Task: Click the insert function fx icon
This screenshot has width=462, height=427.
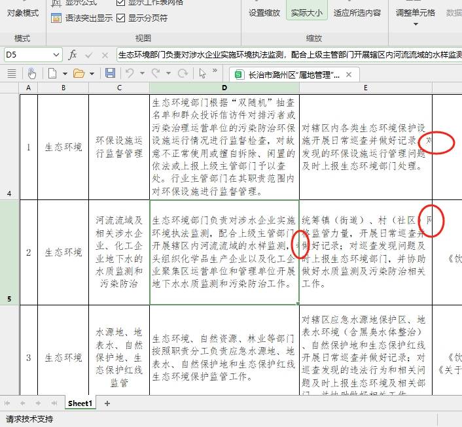Action: coord(73,55)
